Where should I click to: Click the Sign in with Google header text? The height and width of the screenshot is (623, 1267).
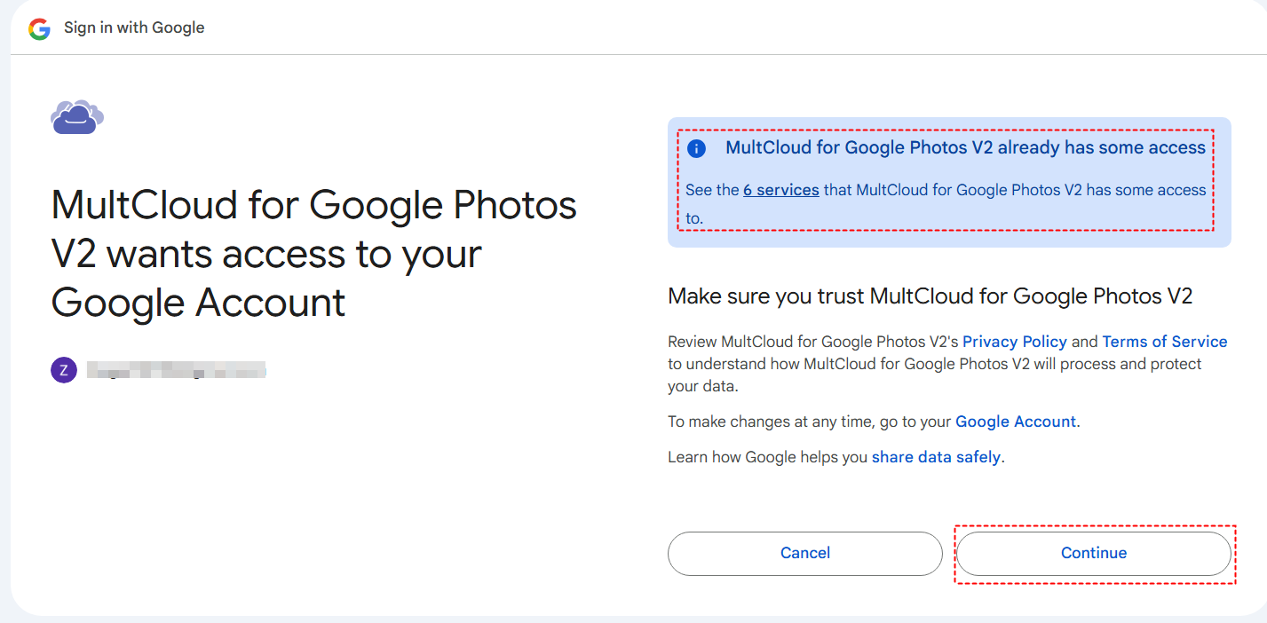click(134, 28)
